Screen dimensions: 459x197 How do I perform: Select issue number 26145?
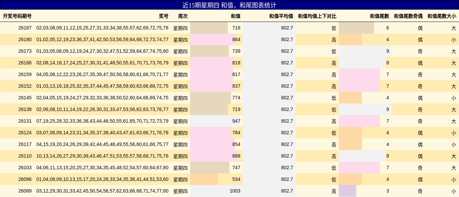pos(25,98)
